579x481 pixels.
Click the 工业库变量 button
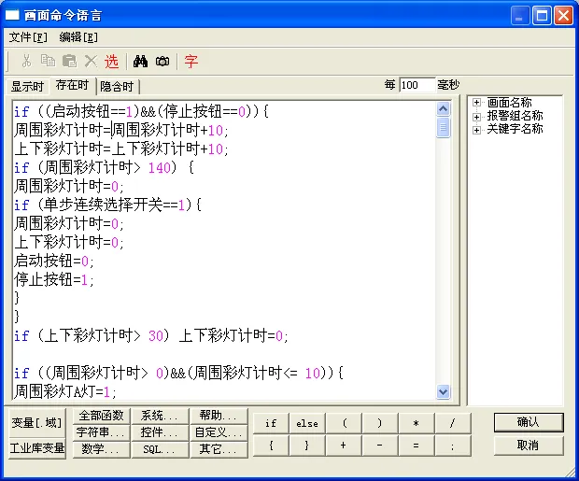(37, 448)
